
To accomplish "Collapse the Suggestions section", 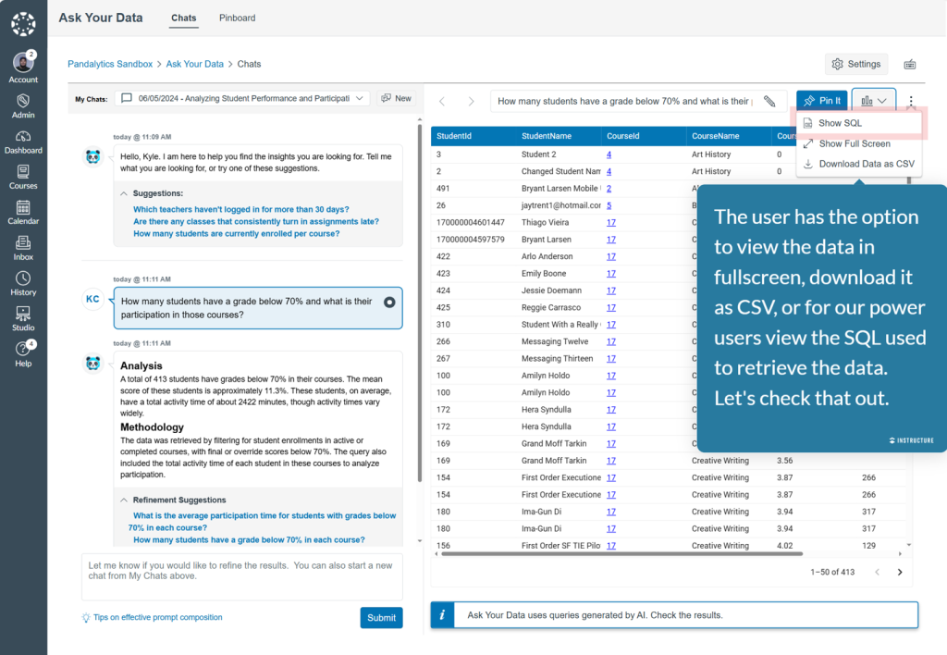I will (124, 193).
